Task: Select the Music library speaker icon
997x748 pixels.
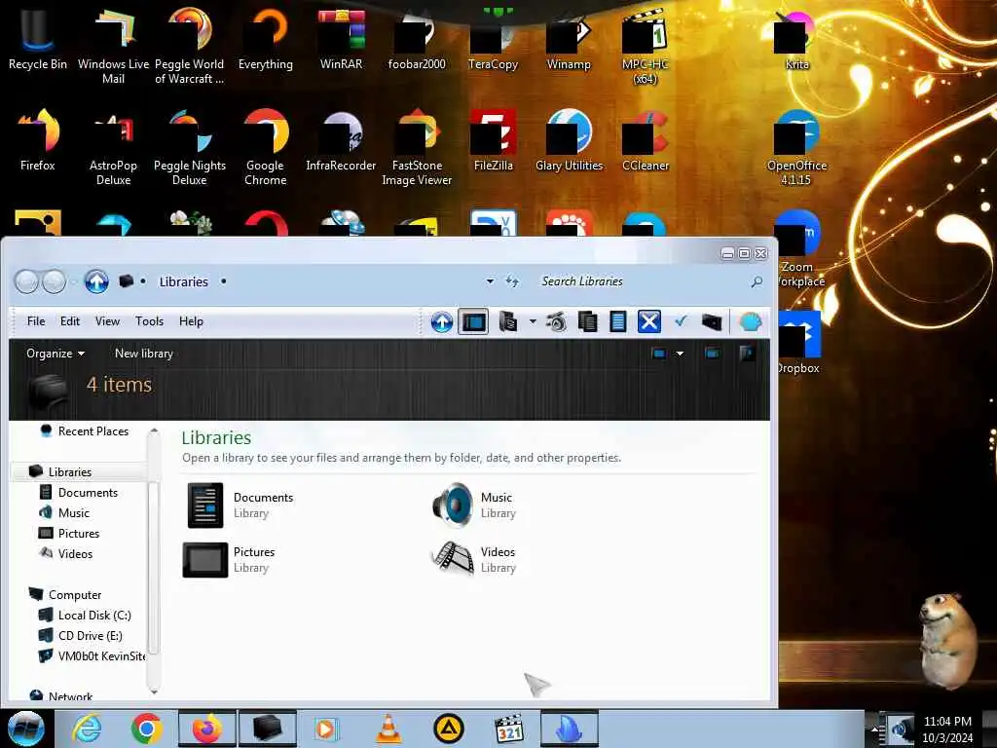Action: point(452,505)
